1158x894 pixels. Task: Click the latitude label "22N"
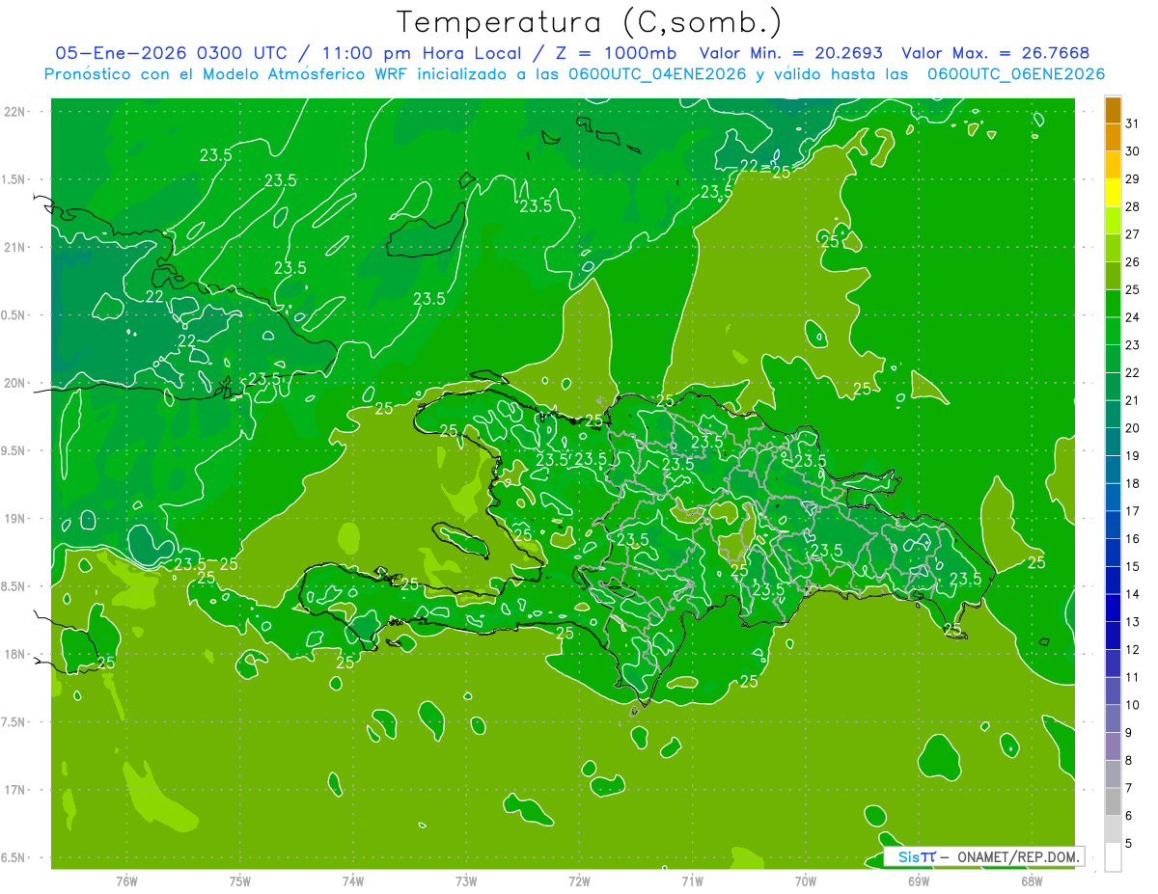click(14, 112)
